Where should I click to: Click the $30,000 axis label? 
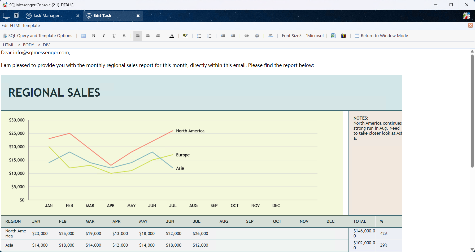point(17,120)
